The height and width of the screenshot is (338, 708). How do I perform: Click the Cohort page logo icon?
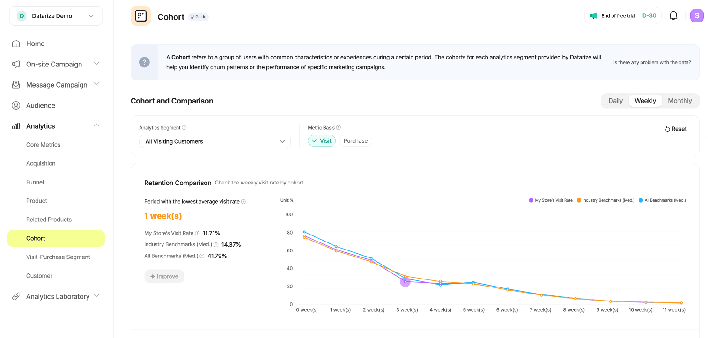pyautogui.click(x=140, y=16)
